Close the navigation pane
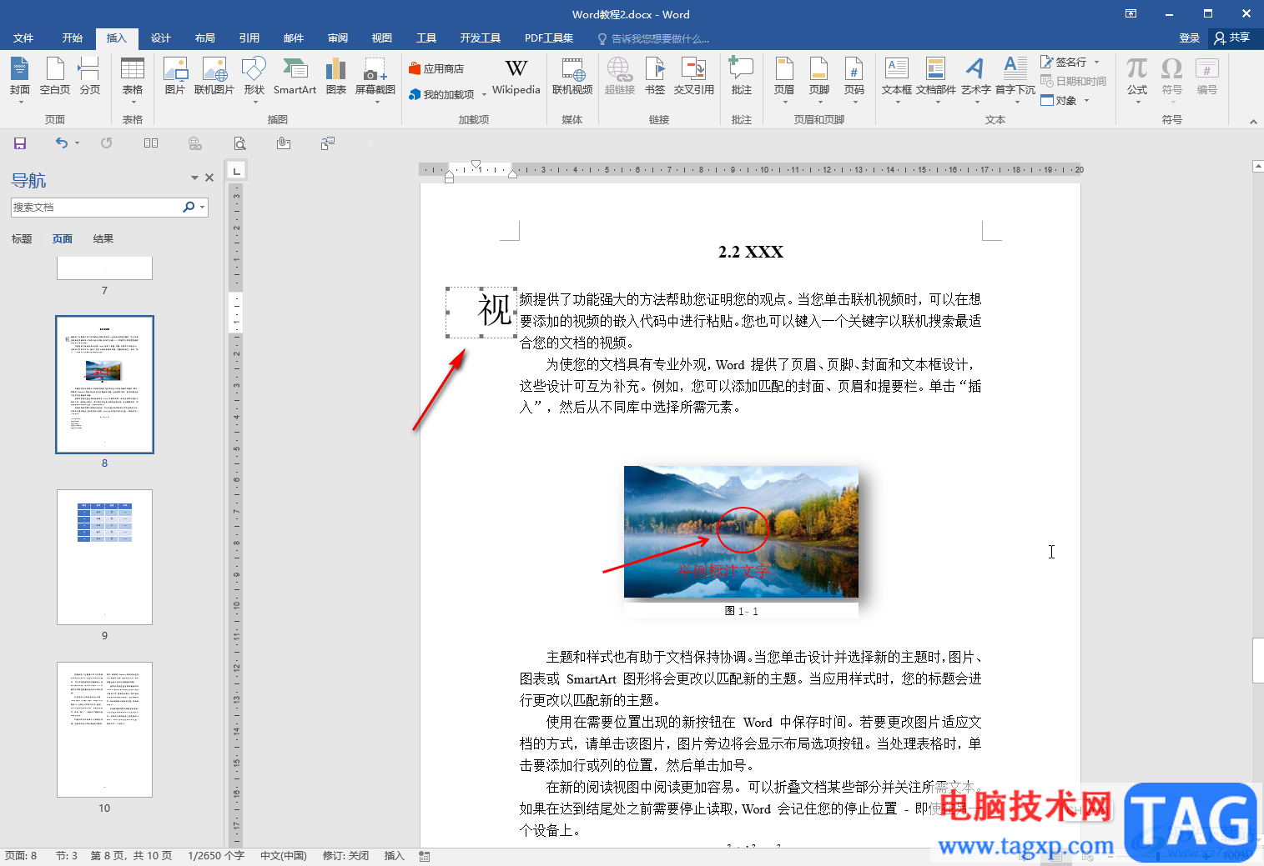 (x=209, y=178)
